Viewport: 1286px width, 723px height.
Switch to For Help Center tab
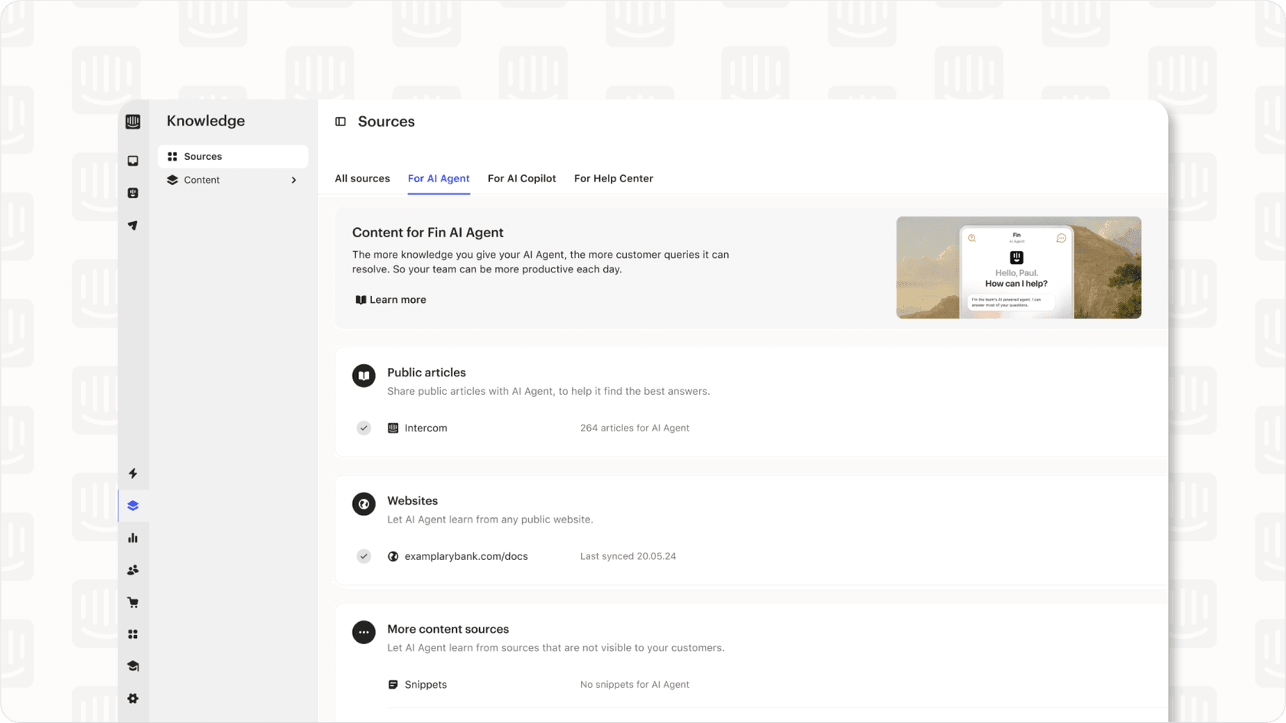[x=614, y=178]
